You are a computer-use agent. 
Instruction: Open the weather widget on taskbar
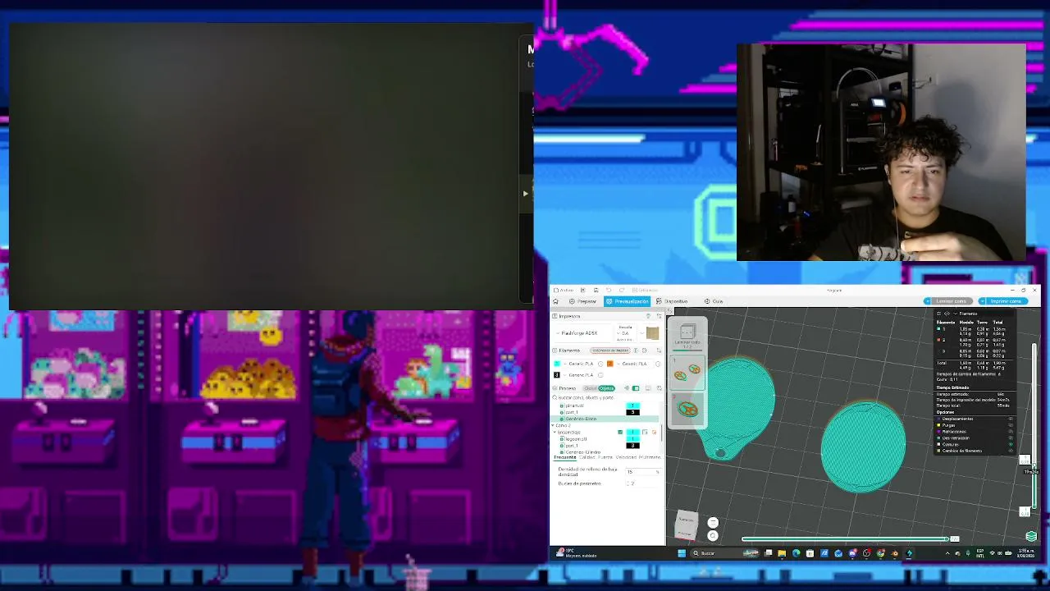coord(576,553)
